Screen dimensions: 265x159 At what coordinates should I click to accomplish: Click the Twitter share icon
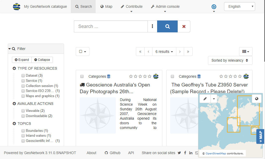click(179, 153)
